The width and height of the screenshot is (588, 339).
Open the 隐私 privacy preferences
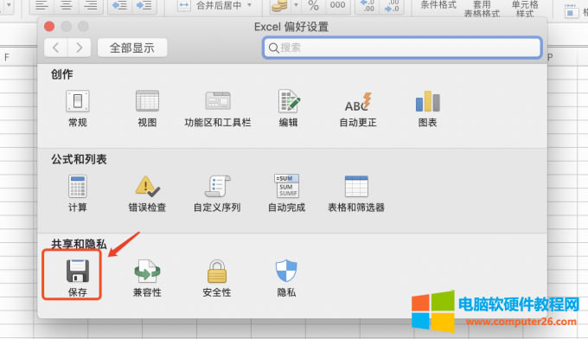286,278
